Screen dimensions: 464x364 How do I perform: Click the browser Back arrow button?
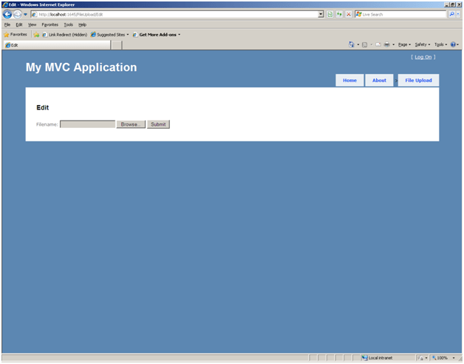click(7, 14)
